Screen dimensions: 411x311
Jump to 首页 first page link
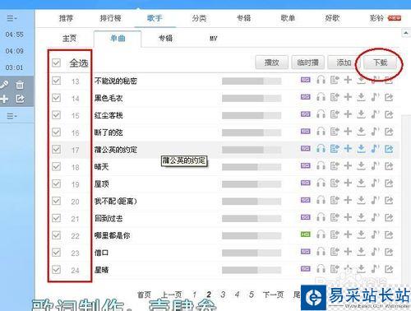pyautogui.click(x=144, y=295)
